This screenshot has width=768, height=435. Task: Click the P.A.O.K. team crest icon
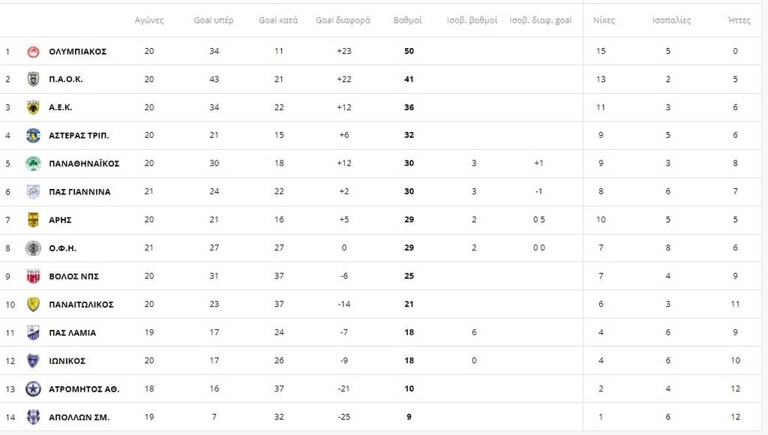click(33, 79)
